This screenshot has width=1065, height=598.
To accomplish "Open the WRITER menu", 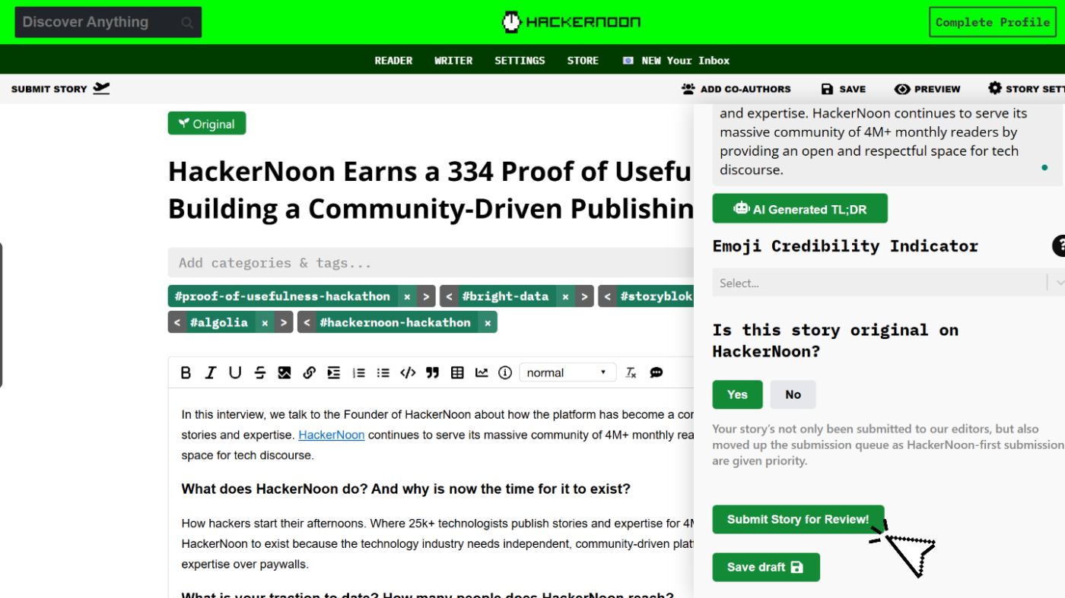I will (x=453, y=61).
